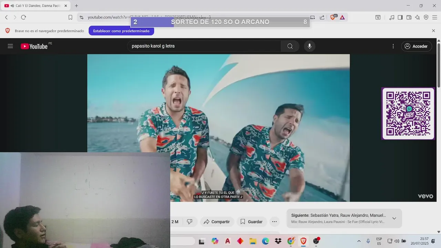Reload the page

[x=23, y=17]
